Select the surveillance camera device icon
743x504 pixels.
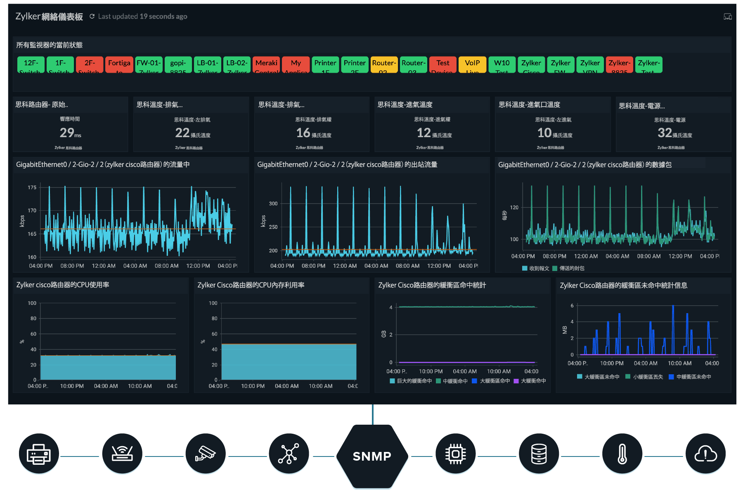point(206,453)
